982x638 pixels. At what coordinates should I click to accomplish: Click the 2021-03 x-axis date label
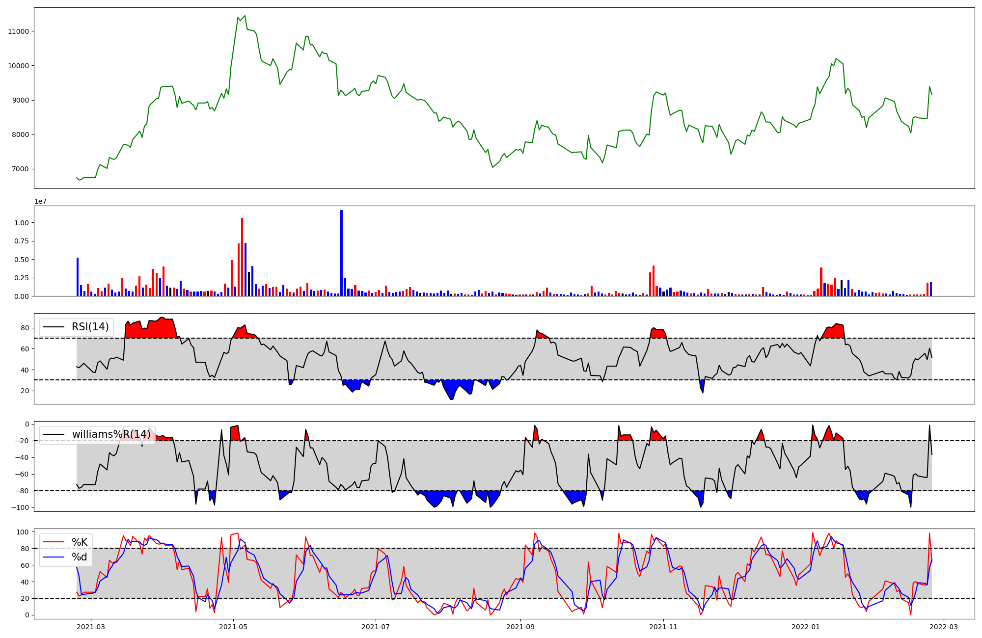91,626
